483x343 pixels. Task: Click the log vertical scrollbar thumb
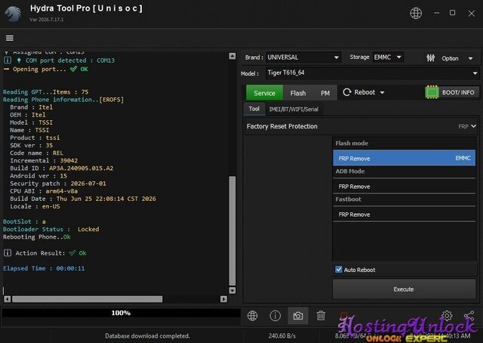tap(232, 230)
